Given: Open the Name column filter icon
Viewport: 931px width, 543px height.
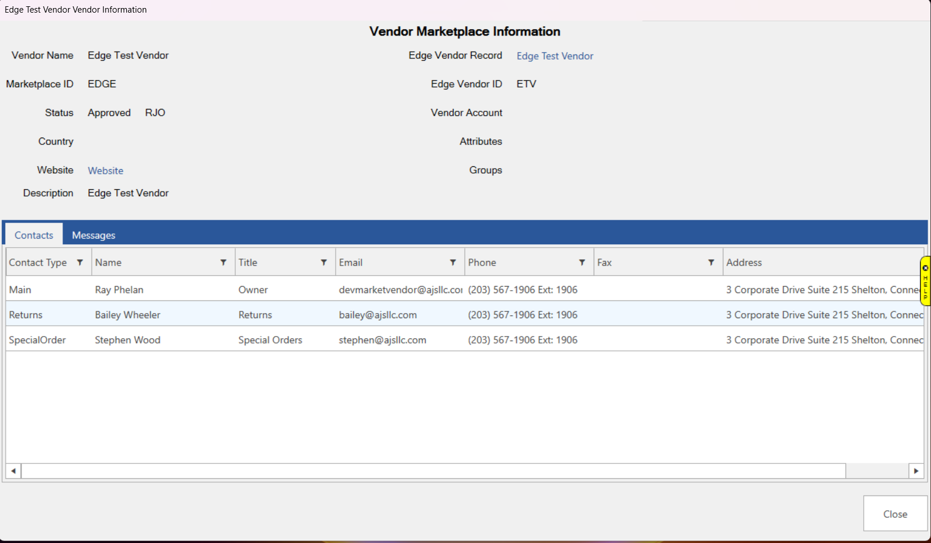Looking at the screenshot, I should click(223, 263).
